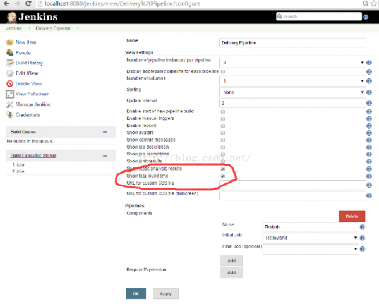This screenshot has height=304, width=379.
Task: Open help for component Name field
Action: 363,227
